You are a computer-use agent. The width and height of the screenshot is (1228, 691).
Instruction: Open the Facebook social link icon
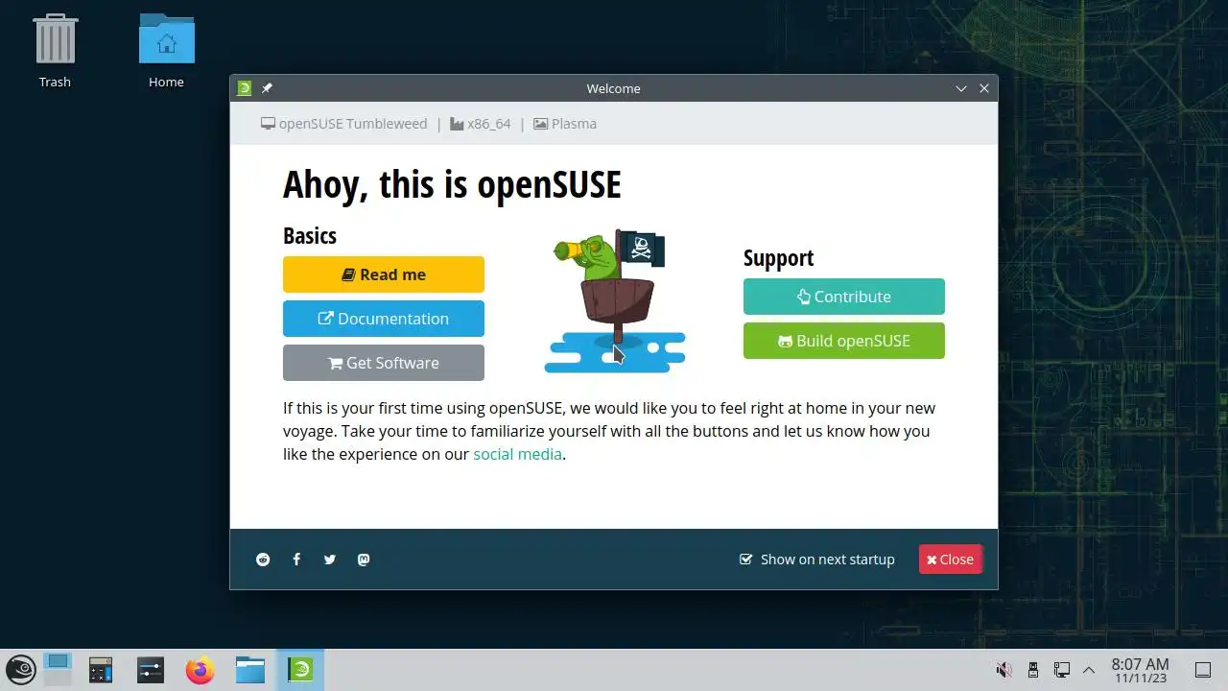[x=296, y=560]
